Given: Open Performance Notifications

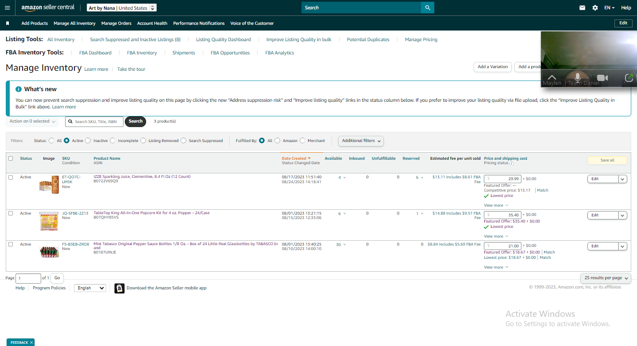Looking at the screenshot, I should (199, 23).
